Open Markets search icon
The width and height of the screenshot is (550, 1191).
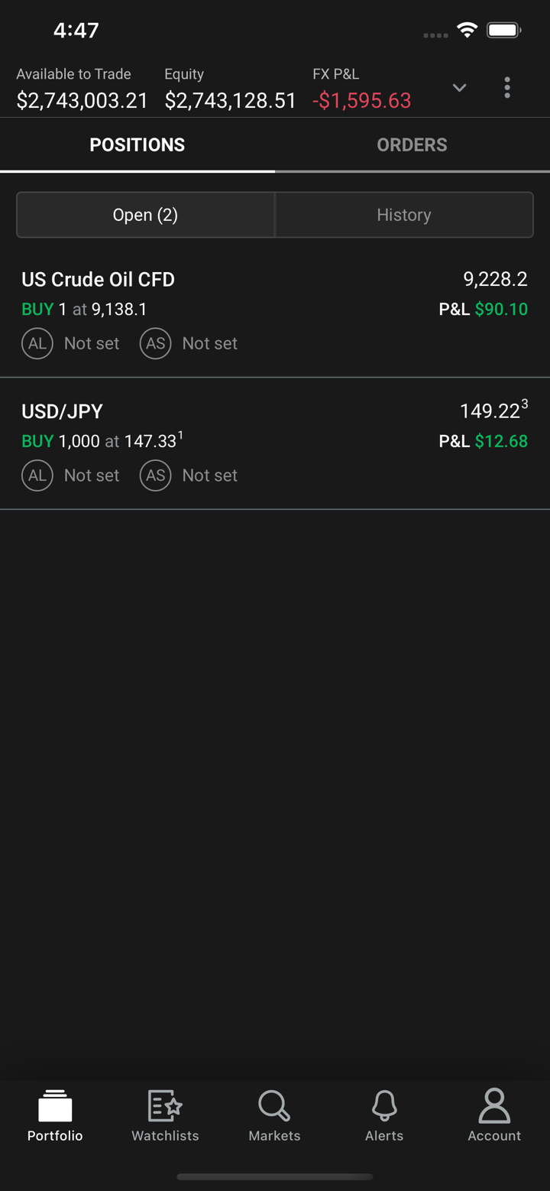pyautogui.click(x=274, y=1108)
